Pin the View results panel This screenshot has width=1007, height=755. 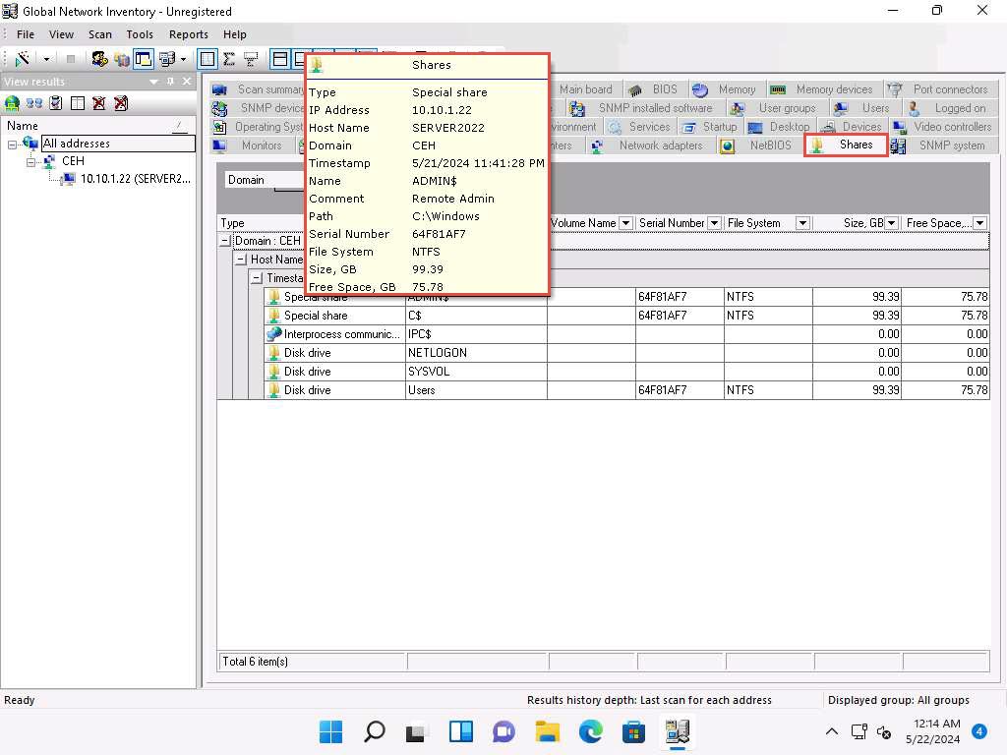click(x=170, y=82)
